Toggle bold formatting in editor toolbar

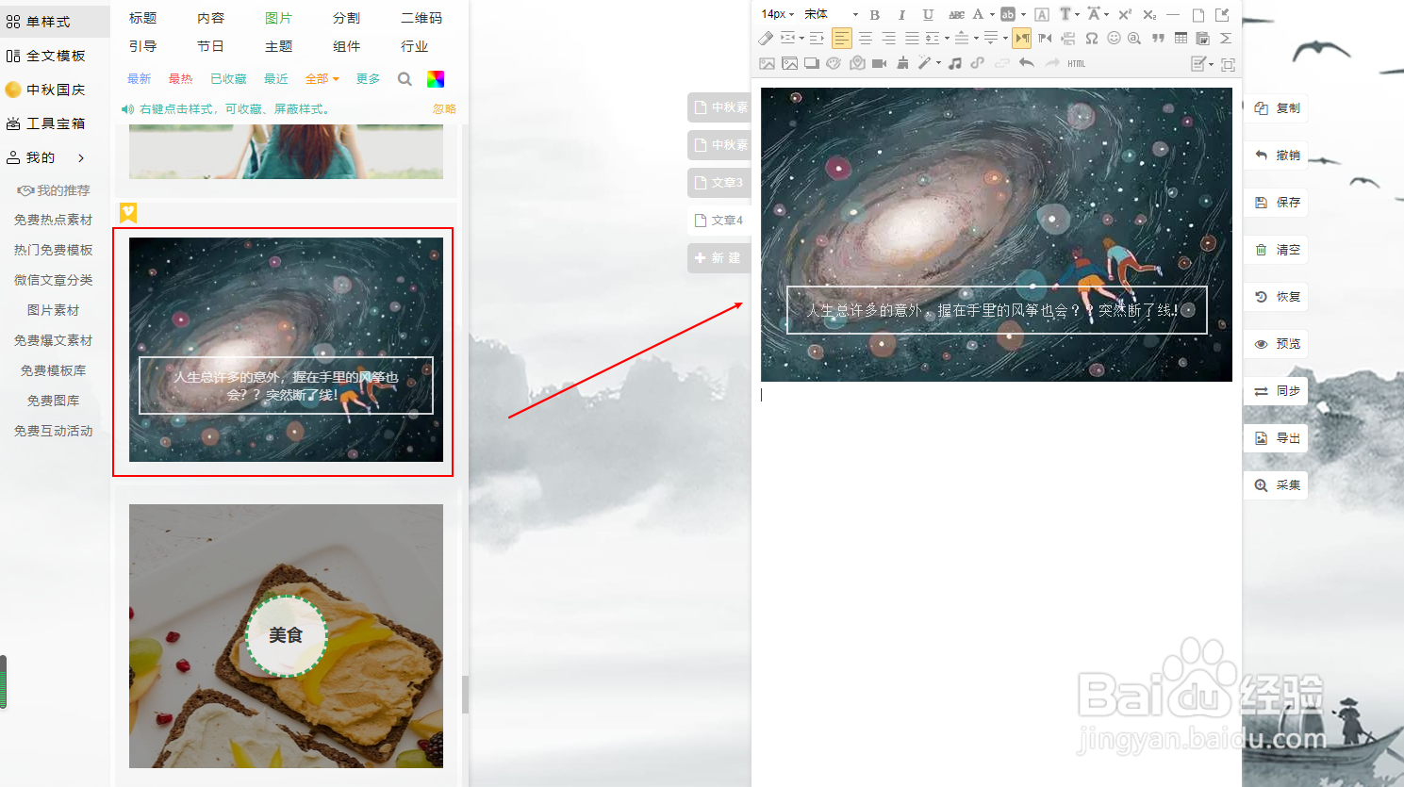click(x=875, y=14)
